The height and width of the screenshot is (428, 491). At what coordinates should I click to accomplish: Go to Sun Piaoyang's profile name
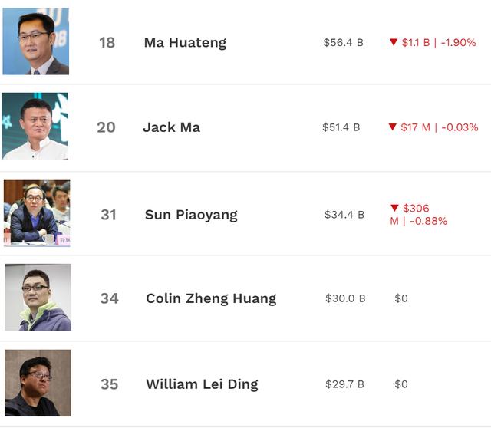pos(191,215)
